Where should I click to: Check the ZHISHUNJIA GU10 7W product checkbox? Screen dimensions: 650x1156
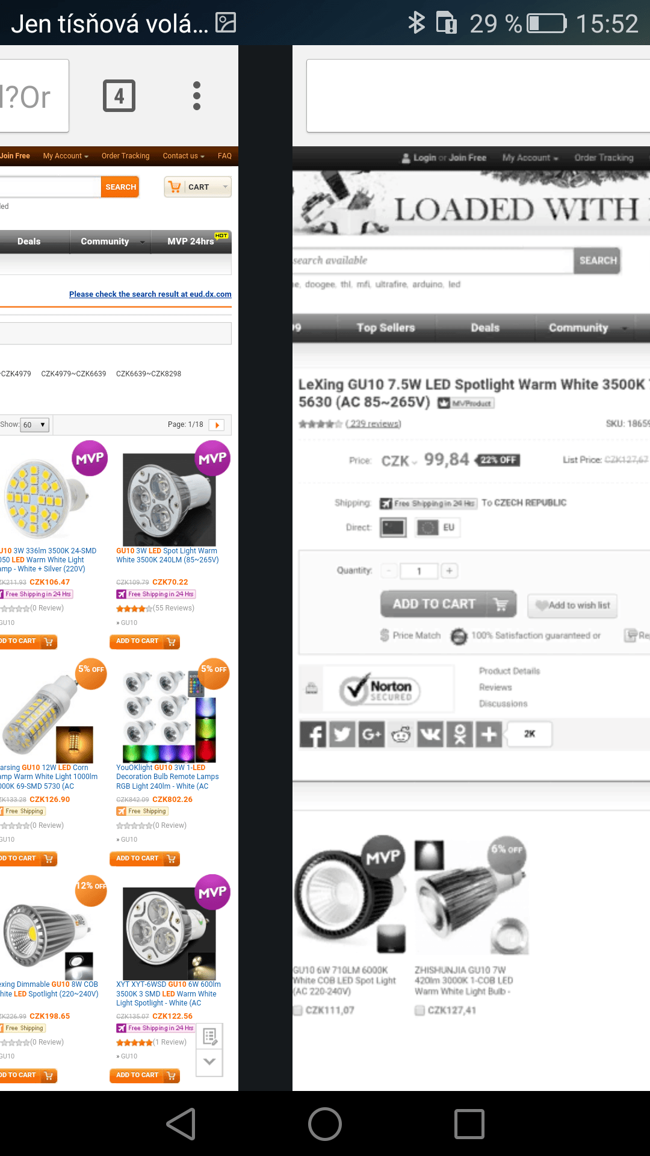(x=420, y=1010)
